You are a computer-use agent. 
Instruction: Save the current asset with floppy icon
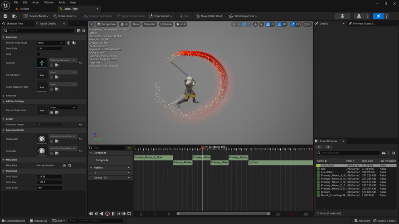coord(5,16)
